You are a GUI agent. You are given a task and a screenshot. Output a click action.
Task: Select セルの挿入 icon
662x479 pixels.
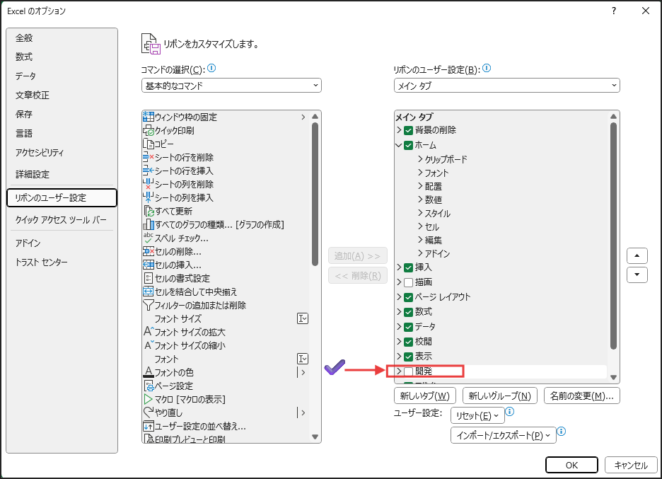(149, 265)
